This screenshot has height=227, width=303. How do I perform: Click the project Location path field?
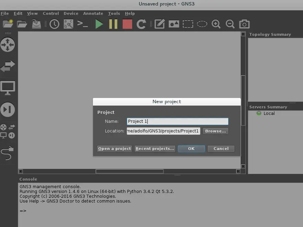(x=164, y=131)
